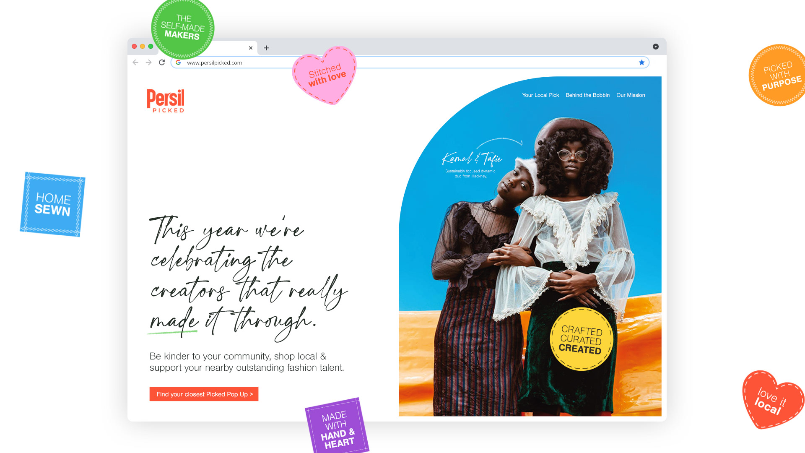Open a new tab with plus icon

point(266,48)
